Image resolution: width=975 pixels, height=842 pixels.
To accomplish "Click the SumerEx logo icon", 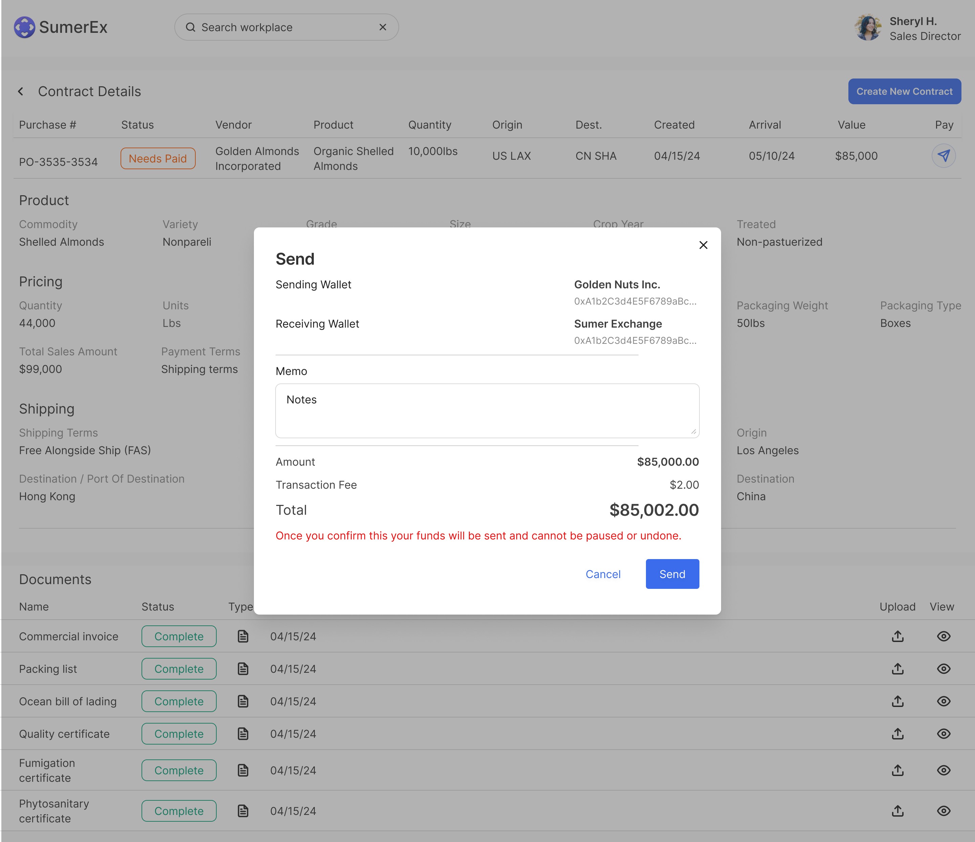I will click(24, 27).
